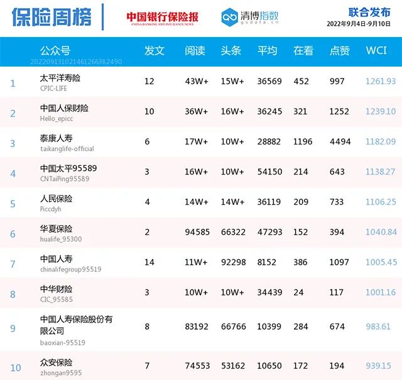
Task: Click headline value 92298
Action: pyautogui.click(x=233, y=263)
